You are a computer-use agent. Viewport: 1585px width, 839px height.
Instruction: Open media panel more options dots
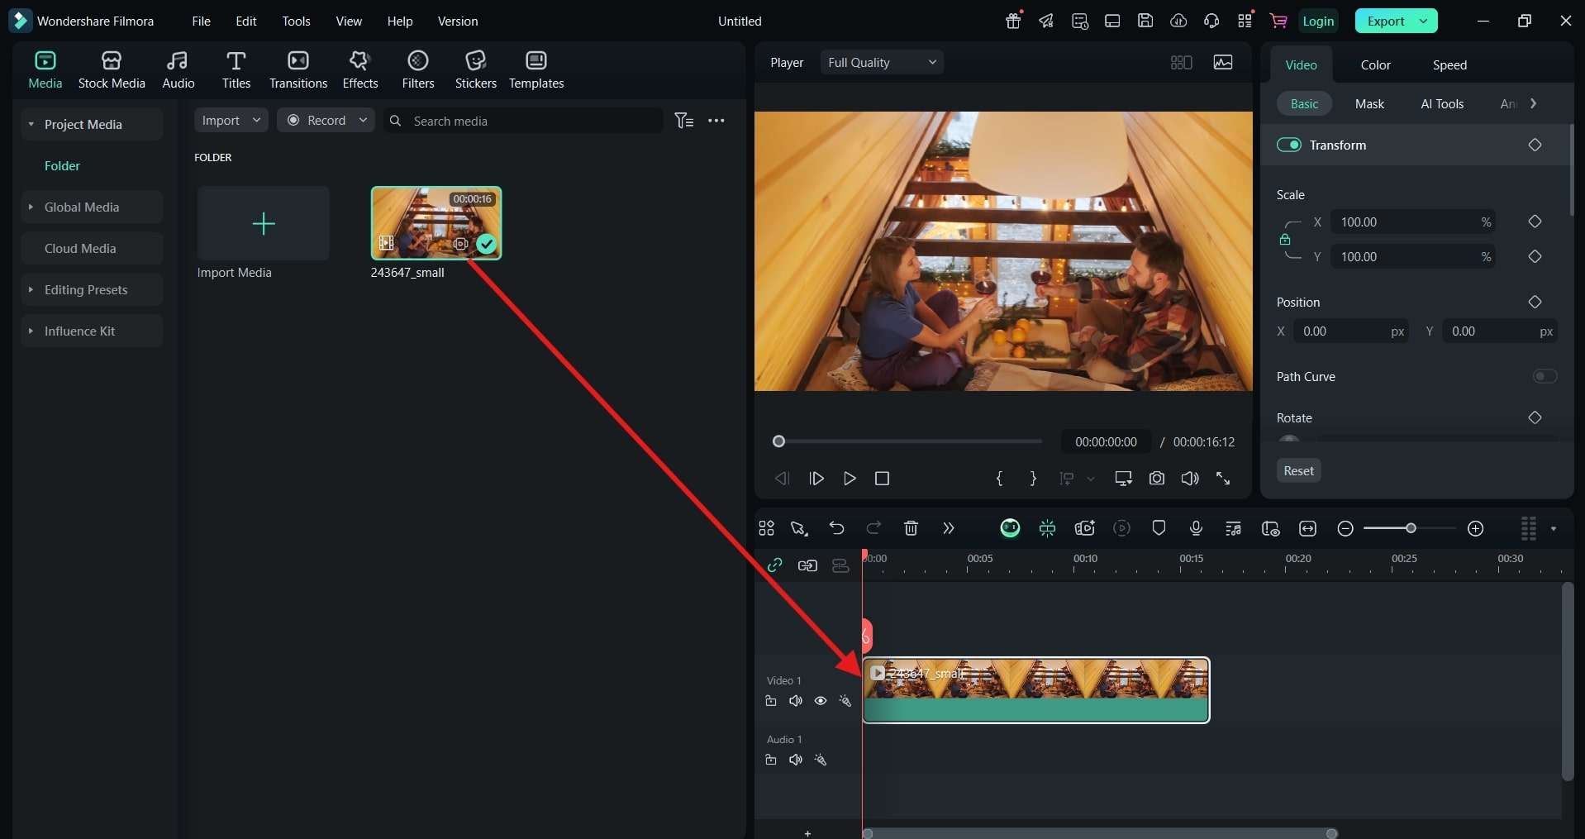716,121
